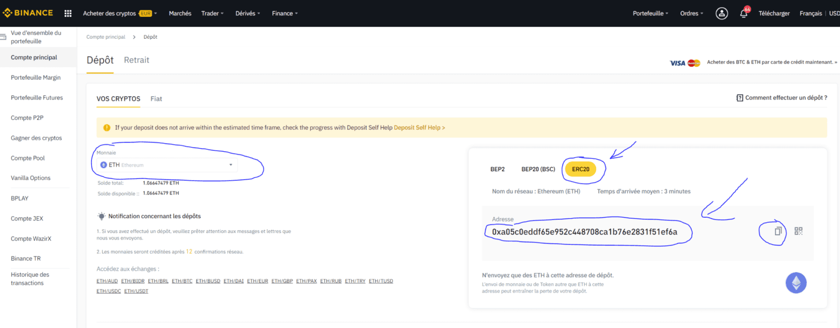Open Vanilla Options
The width and height of the screenshot is (840, 328).
coord(31,178)
